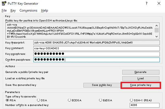Open the Conversions menu
The image size is (165, 109).
point(28,10)
